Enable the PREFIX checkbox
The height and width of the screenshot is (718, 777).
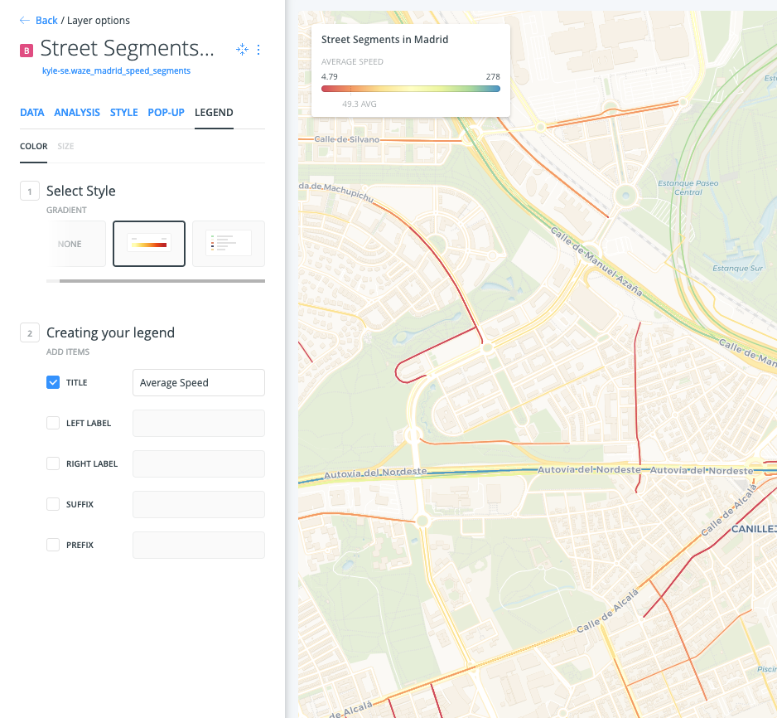coord(53,545)
